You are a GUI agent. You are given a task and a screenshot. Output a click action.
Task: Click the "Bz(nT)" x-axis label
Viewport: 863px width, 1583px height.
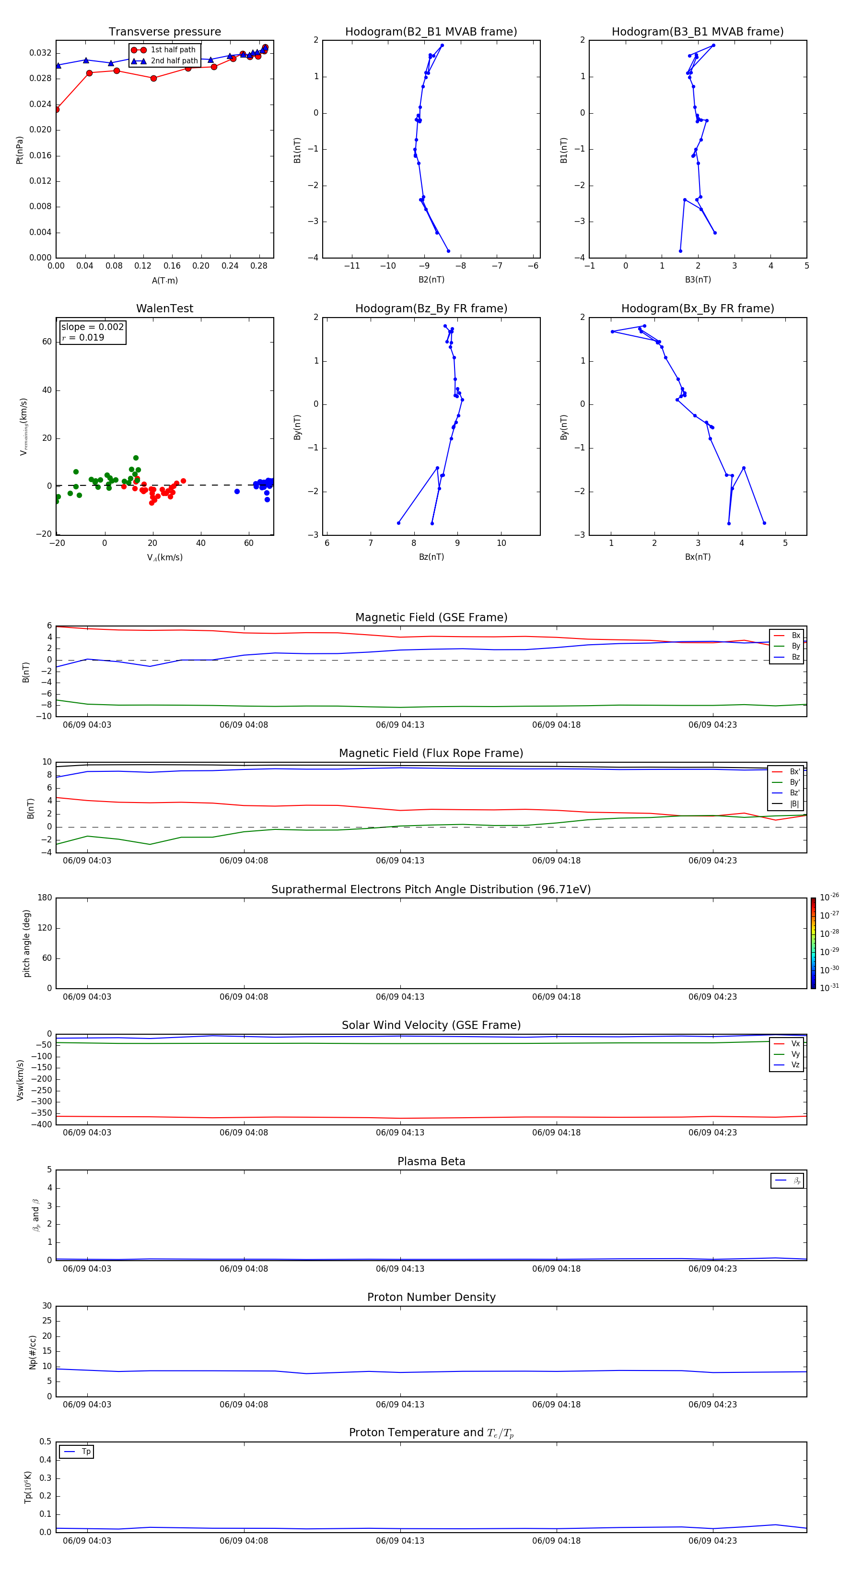coord(431,557)
